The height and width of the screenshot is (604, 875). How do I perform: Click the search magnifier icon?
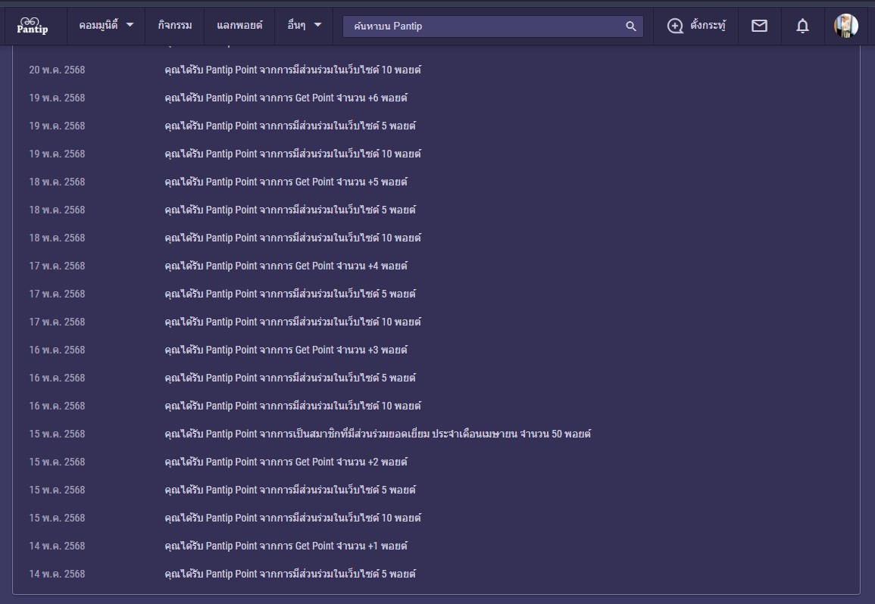coord(630,26)
